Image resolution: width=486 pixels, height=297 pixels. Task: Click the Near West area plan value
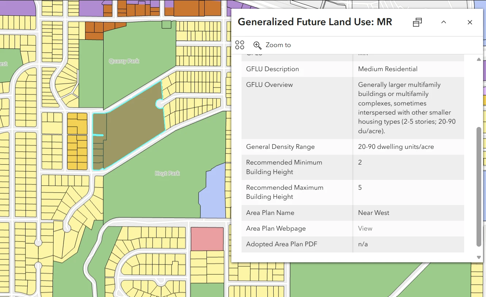click(374, 213)
